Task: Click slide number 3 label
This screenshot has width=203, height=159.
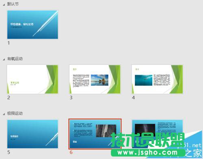Action: click(x=71, y=98)
